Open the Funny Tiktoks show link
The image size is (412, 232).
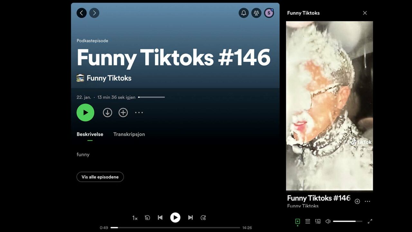click(x=109, y=78)
